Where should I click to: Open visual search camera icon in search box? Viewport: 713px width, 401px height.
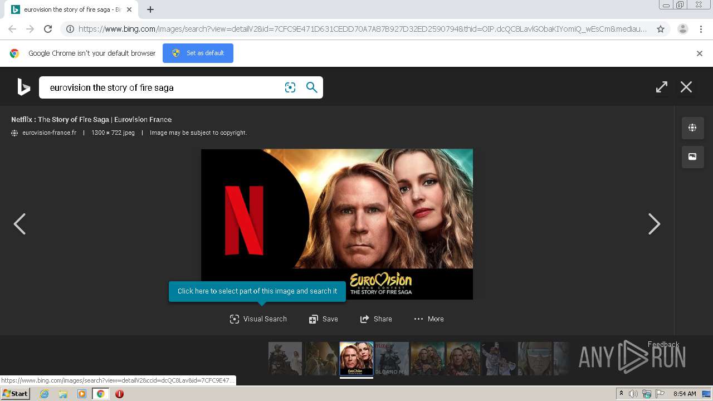(290, 87)
